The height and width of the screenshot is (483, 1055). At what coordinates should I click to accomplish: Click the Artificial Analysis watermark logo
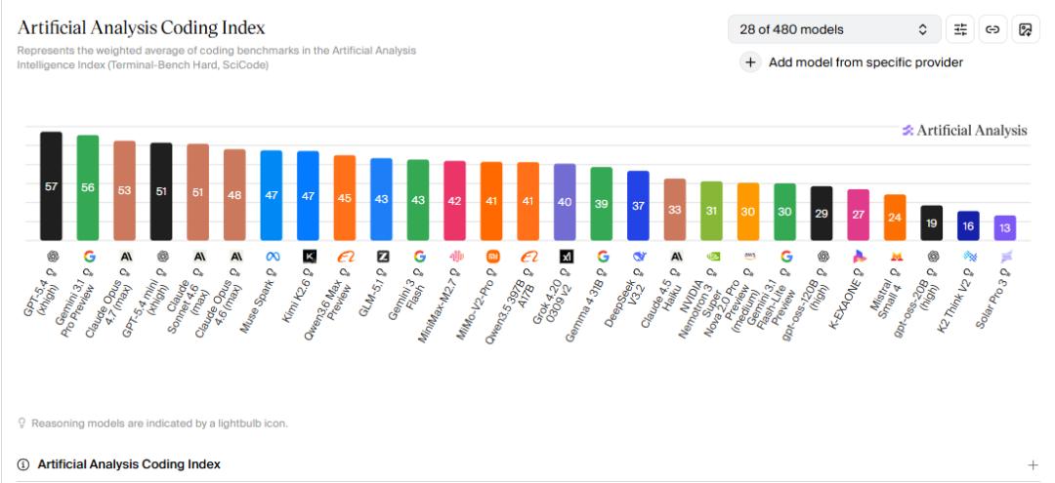click(963, 131)
